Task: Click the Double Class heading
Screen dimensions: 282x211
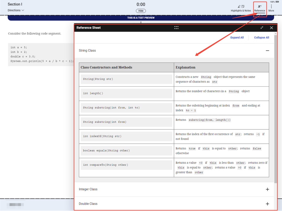Action: point(88,204)
